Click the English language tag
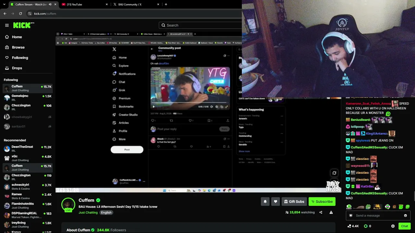 [x=106, y=213]
